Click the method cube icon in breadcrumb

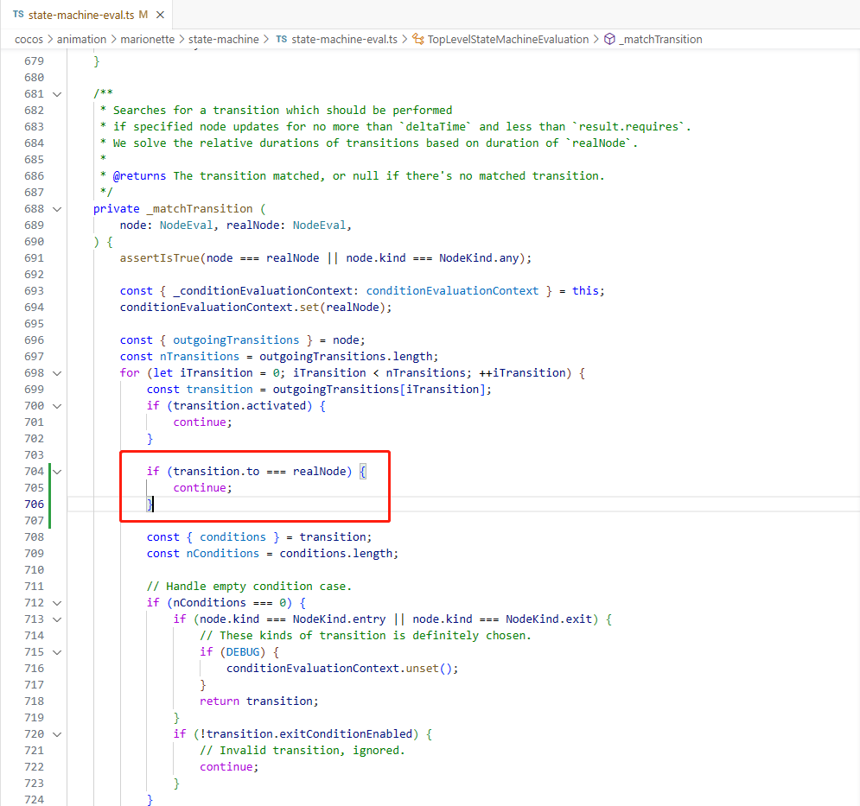click(609, 39)
